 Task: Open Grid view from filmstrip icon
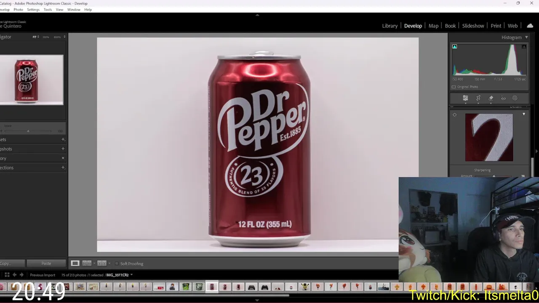tap(7, 275)
